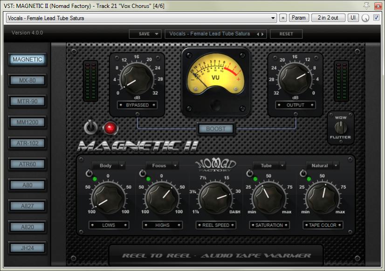
Task: Click the red power indicator light
Action: (x=110, y=128)
